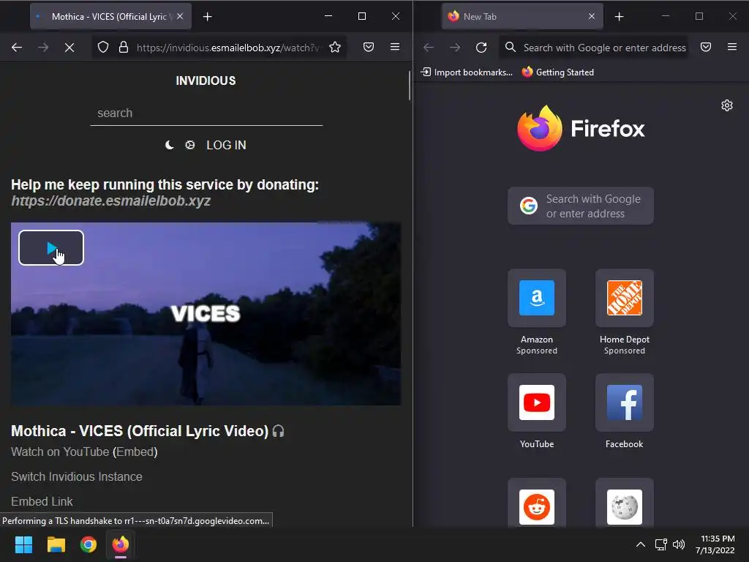
Task: Open new tab personalize gear icon
Action: pos(727,105)
